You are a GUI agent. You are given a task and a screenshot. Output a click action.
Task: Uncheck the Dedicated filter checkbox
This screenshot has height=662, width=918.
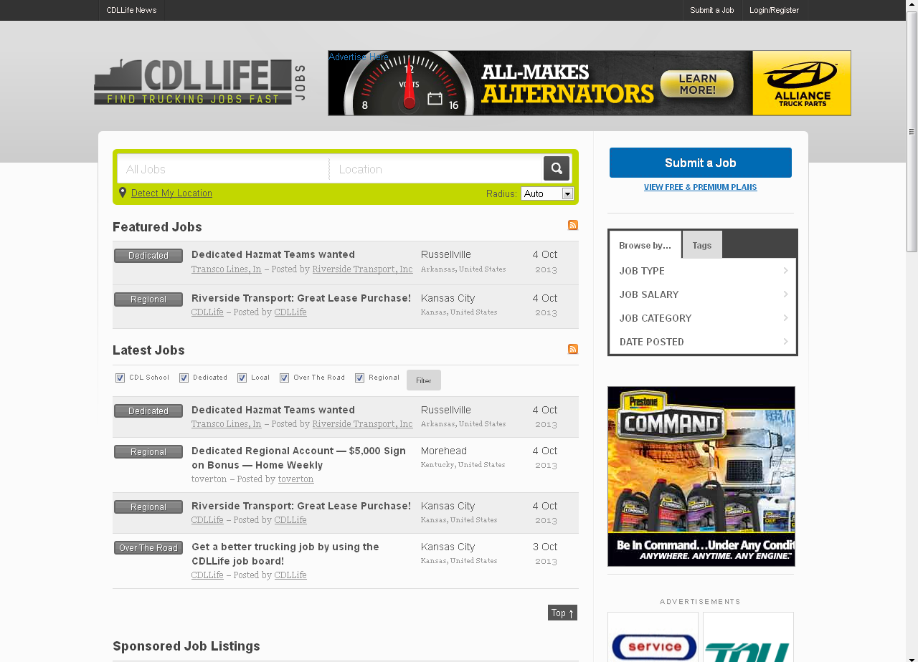(x=184, y=378)
